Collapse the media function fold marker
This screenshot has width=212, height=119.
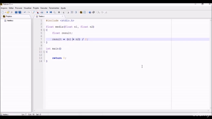(44, 30)
